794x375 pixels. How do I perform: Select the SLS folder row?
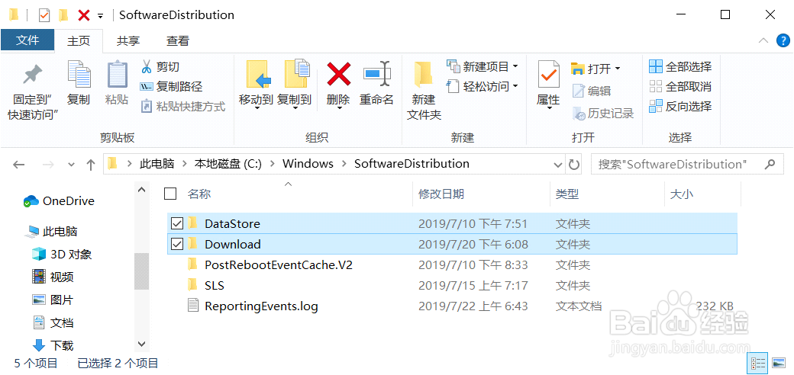click(x=452, y=286)
